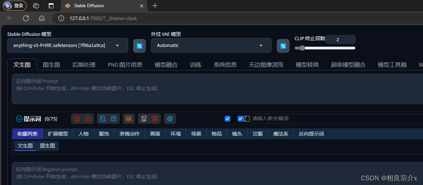Open the 超级模型融合 tab

(348, 65)
